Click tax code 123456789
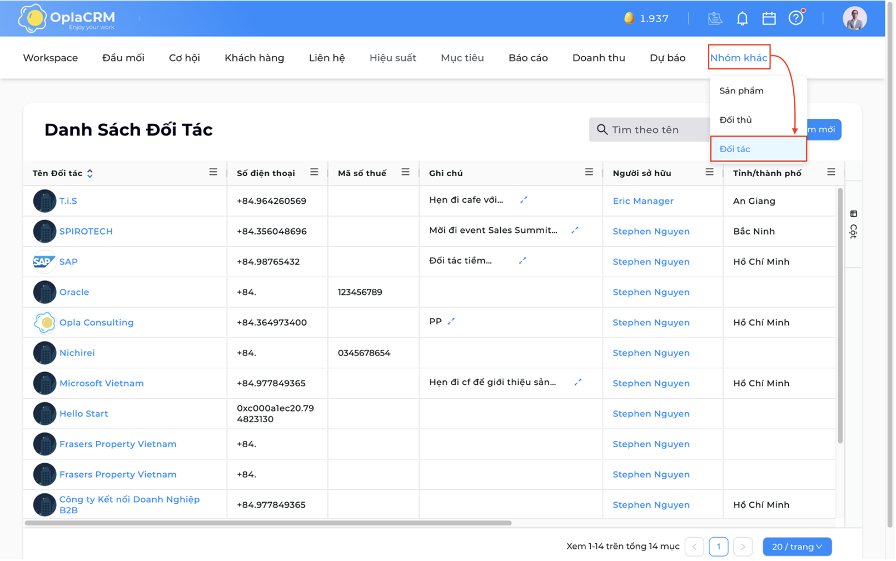 [x=360, y=292]
